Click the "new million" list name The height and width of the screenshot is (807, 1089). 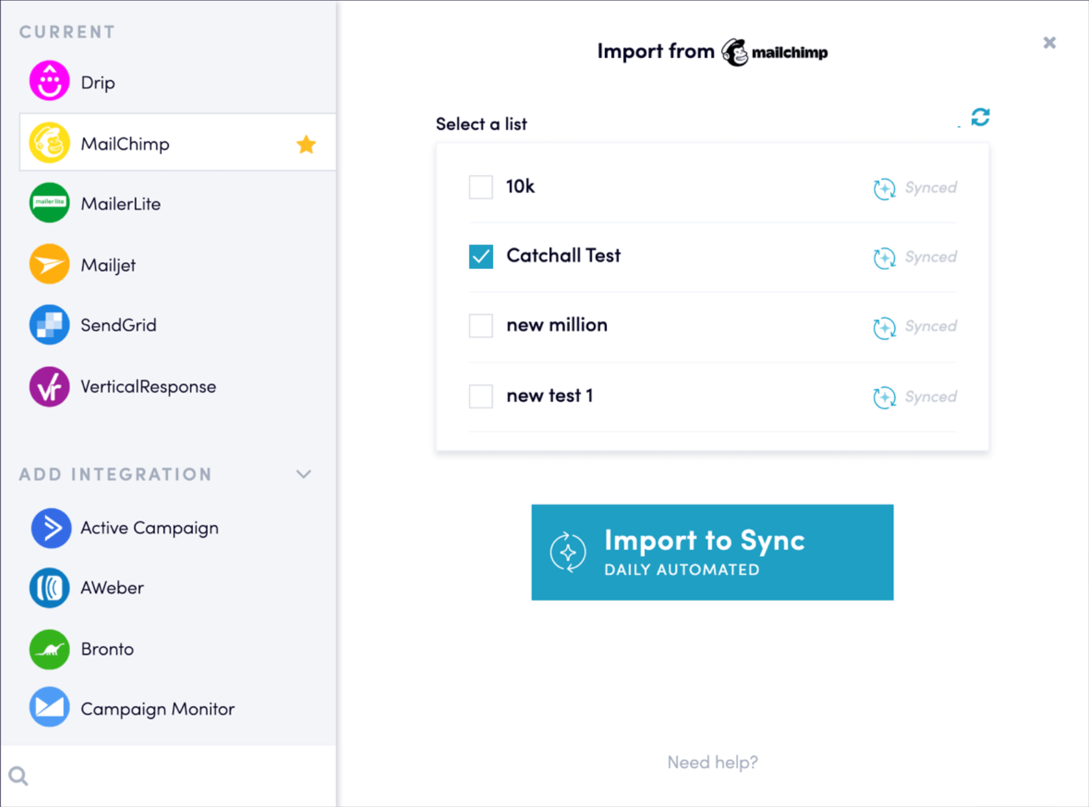(x=557, y=325)
